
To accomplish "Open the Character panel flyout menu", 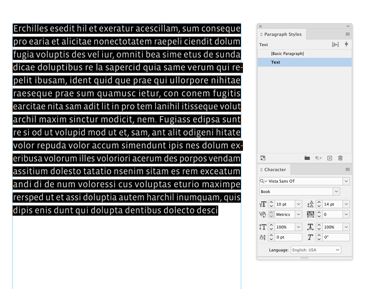I will (x=348, y=169).
